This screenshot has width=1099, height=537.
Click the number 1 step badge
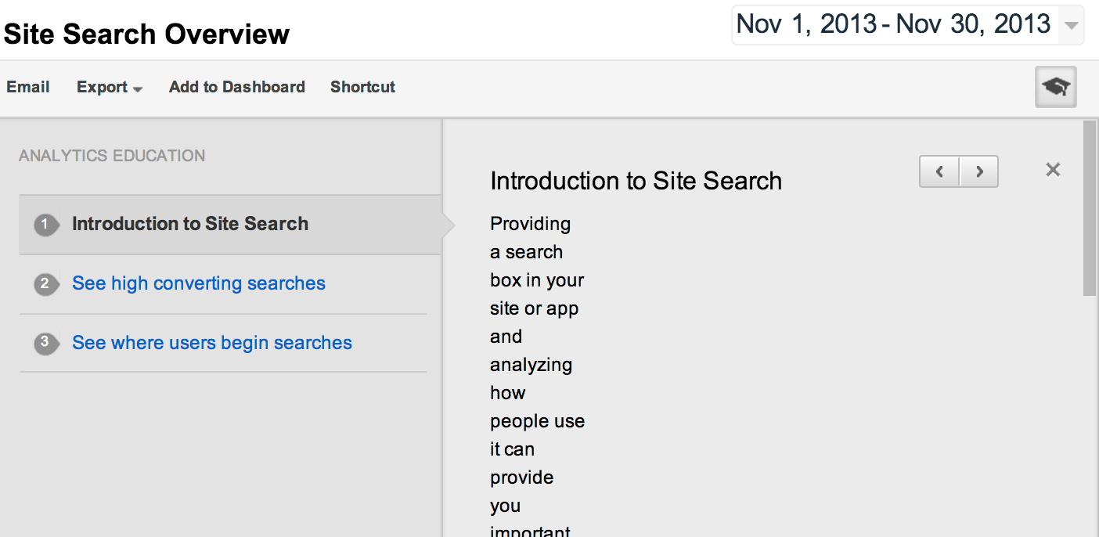(45, 225)
